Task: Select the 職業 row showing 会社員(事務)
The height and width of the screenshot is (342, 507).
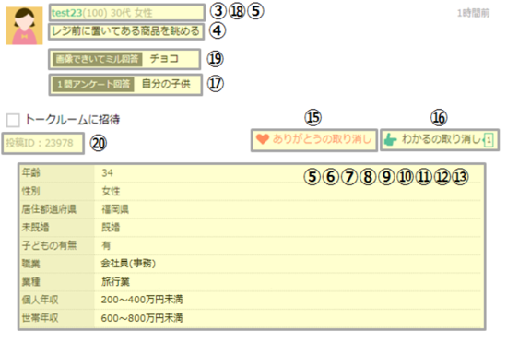Action: click(x=252, y=264)
